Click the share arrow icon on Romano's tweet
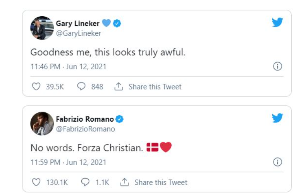The width and height of the screenshot is (306, 196). [124, 182]
